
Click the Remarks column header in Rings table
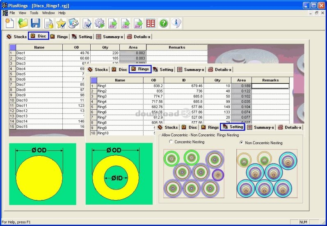[x=270, y=80]
